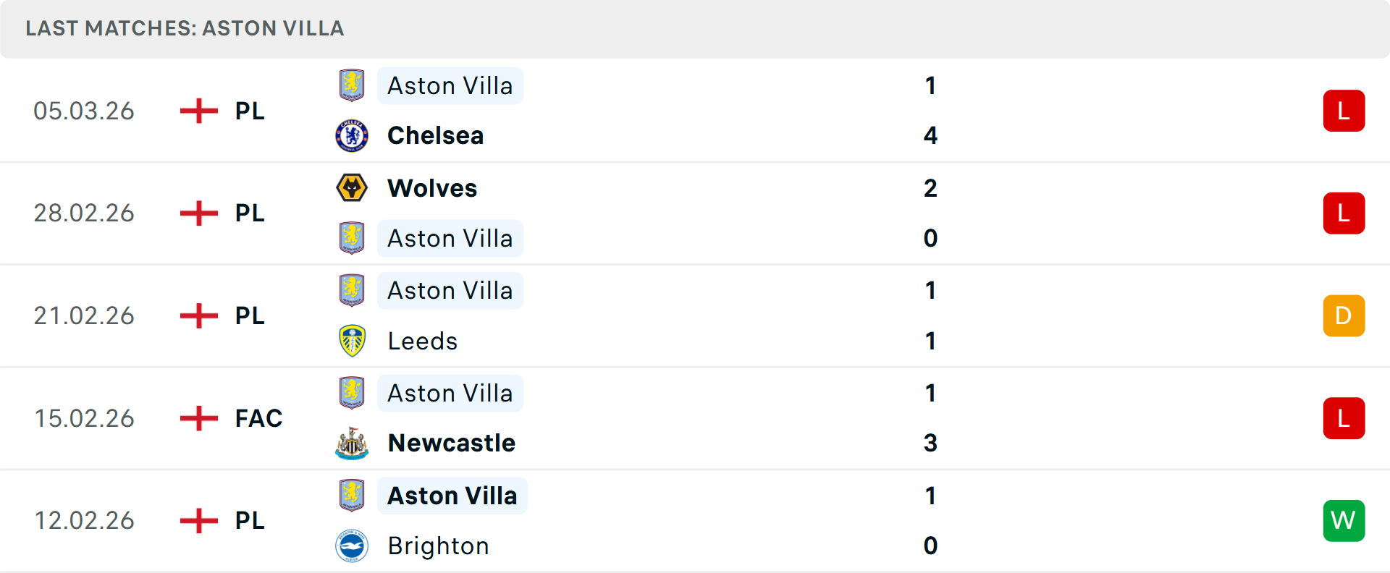Click the Wolves club badge
The width and height of the screenshot is (1390, 573).
tap(352, 187)
